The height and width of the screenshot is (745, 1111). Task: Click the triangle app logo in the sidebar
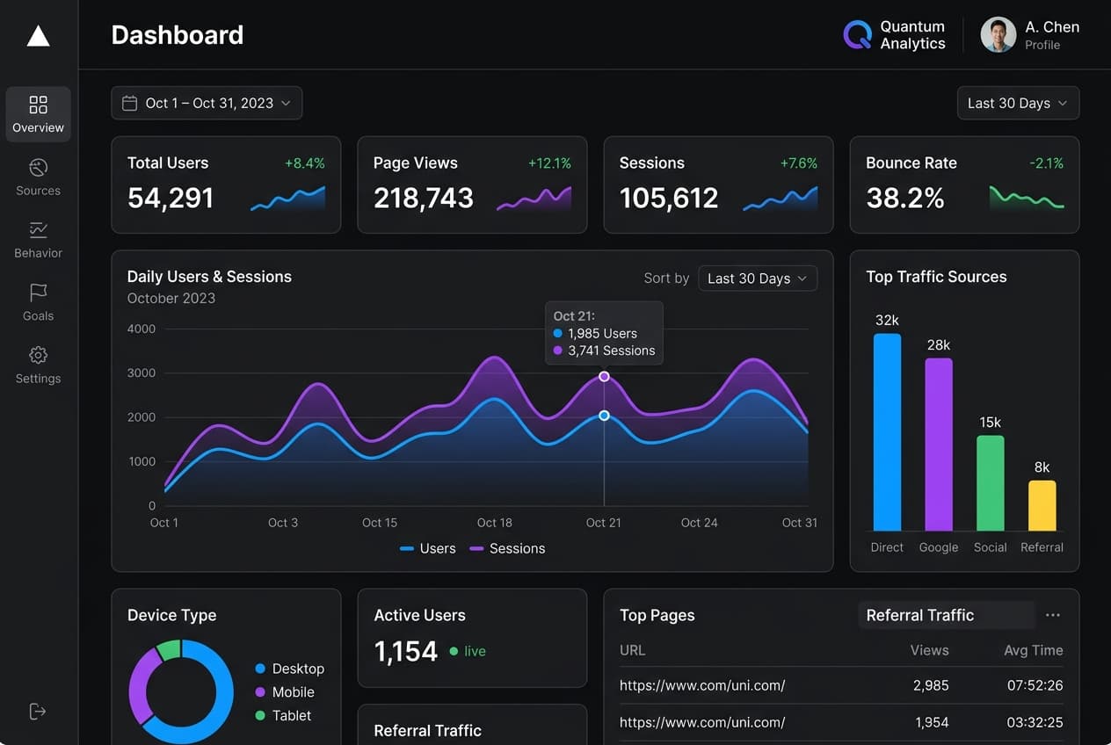(38, 36)
